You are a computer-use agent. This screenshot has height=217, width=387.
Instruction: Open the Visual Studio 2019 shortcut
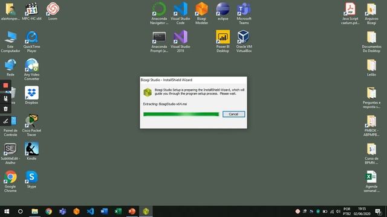180,42
